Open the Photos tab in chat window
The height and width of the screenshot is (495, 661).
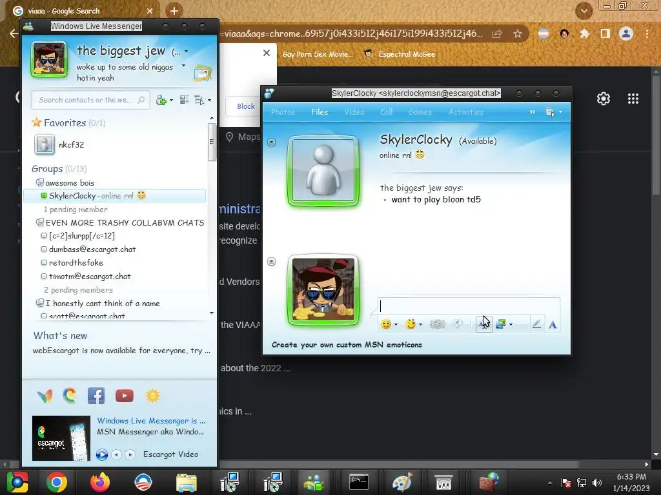[x=283, y=112]
